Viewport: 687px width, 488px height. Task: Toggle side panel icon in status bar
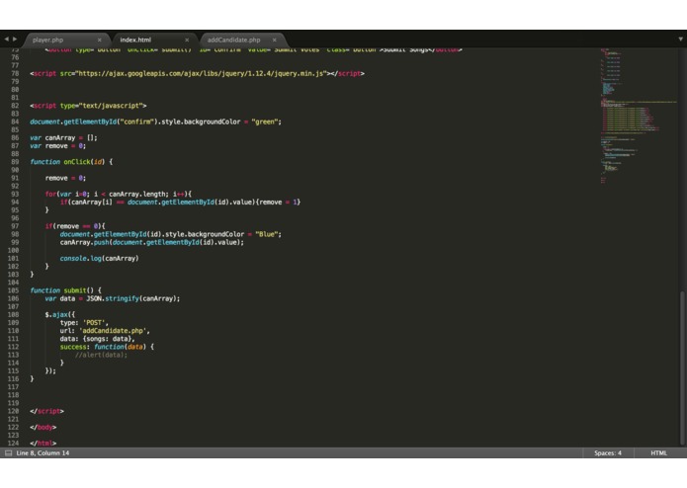pos(8,453)
